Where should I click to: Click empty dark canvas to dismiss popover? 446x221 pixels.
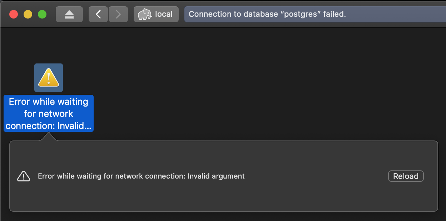pos(250,82)
